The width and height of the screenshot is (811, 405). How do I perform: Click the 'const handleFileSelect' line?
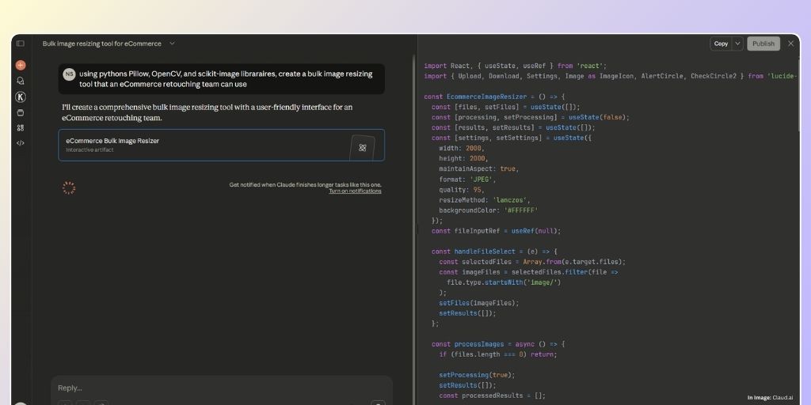pyautogui.click(x=494, y=252)
